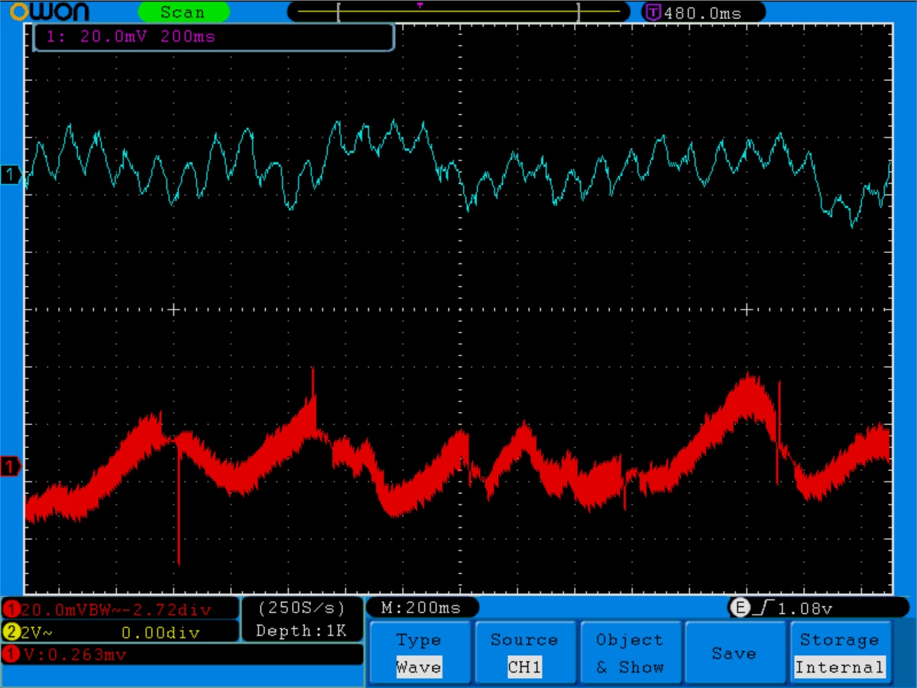
Task: Click the purple T trigger time icon
Action: [653, 12]
